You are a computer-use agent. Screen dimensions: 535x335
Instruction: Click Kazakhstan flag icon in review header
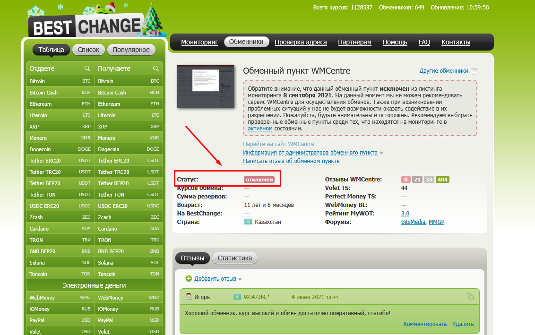click(237, 297)
